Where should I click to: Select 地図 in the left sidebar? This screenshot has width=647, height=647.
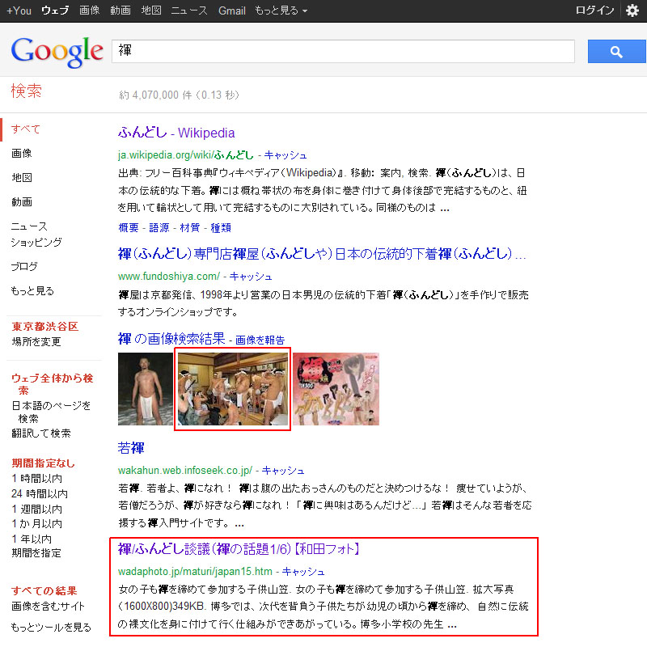click(22, 178)
